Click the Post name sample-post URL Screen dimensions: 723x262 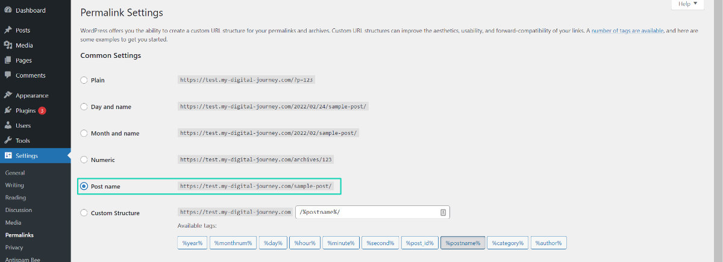click(x=255, y=186)
